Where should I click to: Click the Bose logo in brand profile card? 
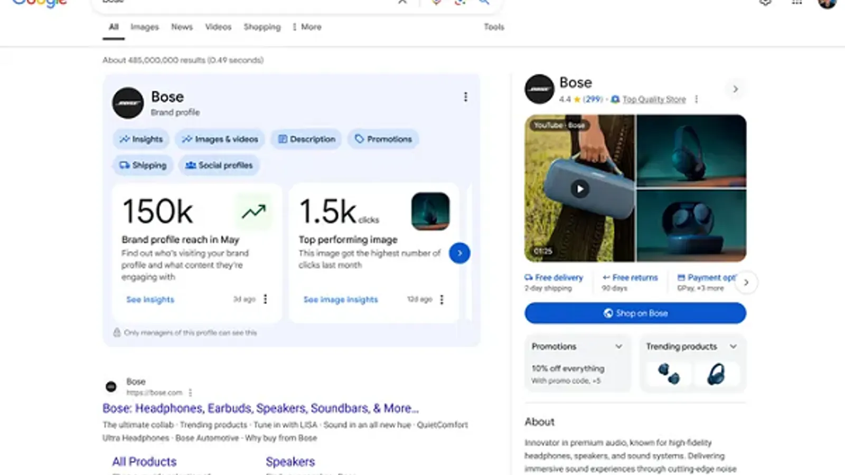(128, 103)
